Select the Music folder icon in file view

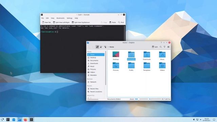point(162,54)
